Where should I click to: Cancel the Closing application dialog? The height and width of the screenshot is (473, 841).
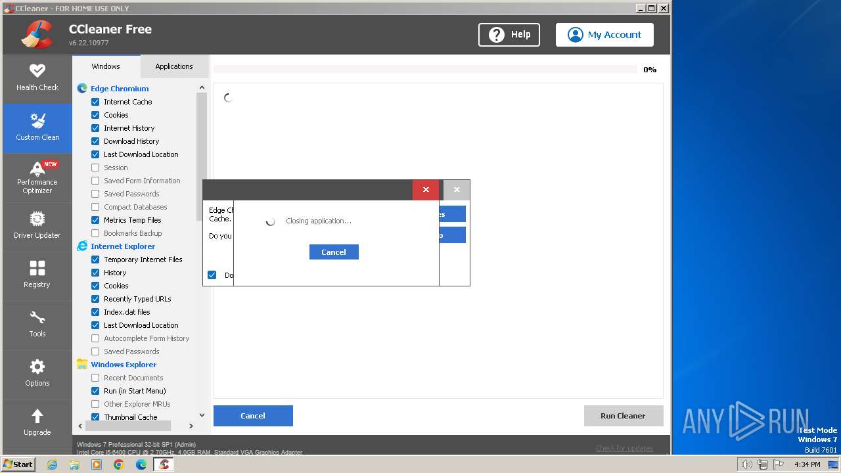(x=334, y=252)
